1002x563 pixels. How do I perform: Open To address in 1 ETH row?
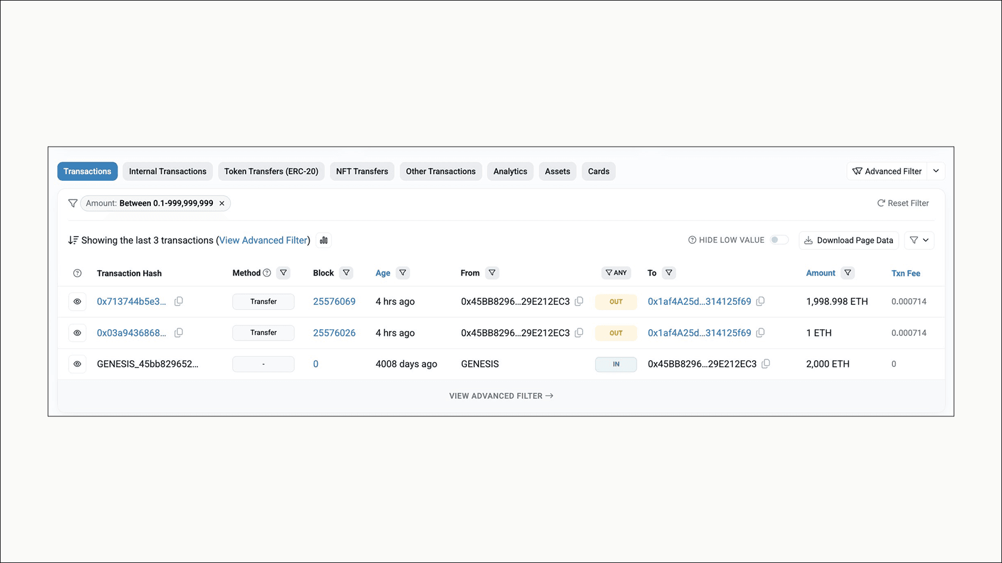tap(699, 333)
